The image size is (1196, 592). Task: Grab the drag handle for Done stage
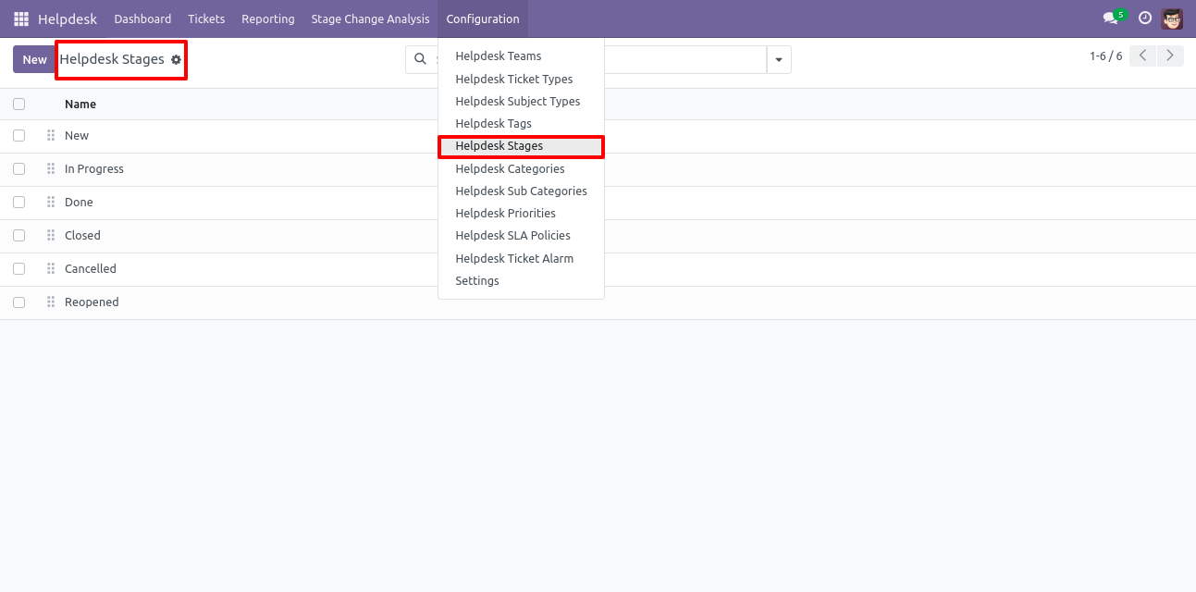tap(51, 203)
